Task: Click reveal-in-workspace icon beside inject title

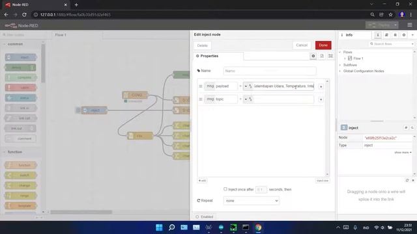Action: 406,127
